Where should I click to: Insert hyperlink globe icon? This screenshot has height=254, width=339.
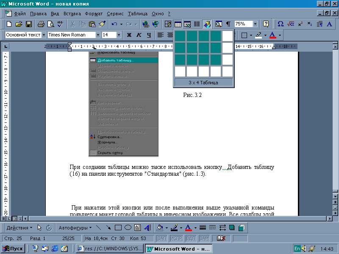[146, 24]
